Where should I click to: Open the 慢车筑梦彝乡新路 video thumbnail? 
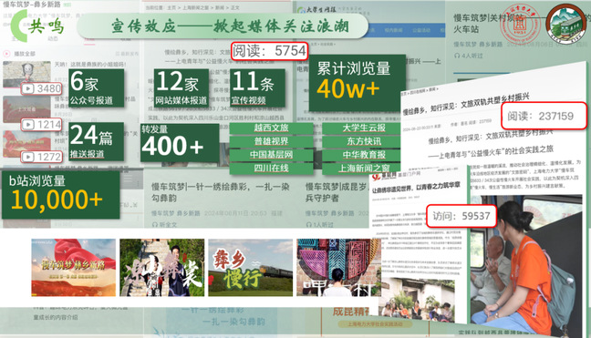click(74, 267)
